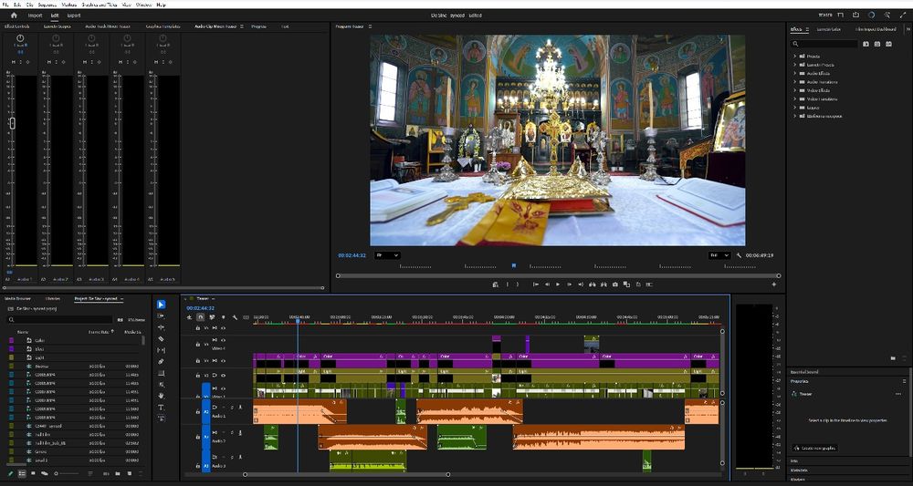The height and width of the screenshot is (486, 913).
Task: Step back one frame in Program Monitor
Action: click(x=547, y=284)
